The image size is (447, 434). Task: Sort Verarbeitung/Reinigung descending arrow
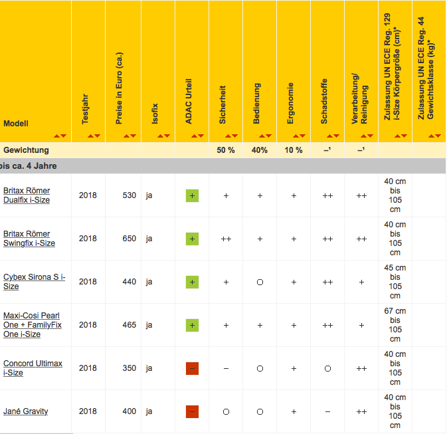pyautogui.click(x=370, y=136)
